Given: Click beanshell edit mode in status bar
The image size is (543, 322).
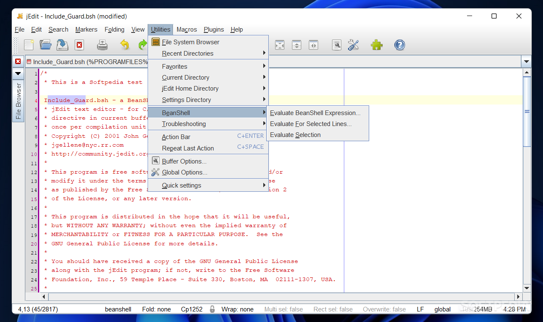Looking at the screenshot, I should click(118, 309).
